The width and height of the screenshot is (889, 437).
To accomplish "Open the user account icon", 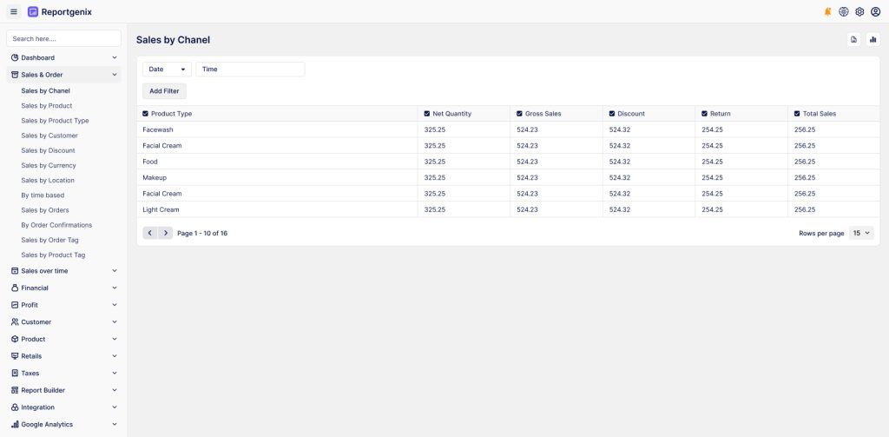I will tap(875, 12).
